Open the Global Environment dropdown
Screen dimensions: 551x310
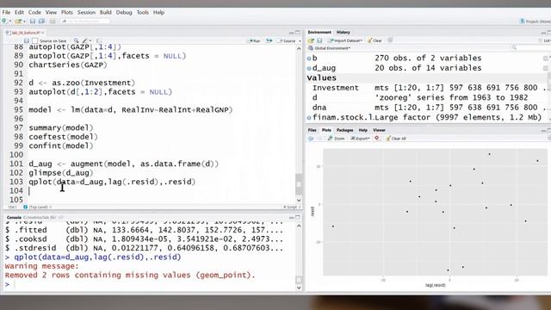click(x=330, y=48)
